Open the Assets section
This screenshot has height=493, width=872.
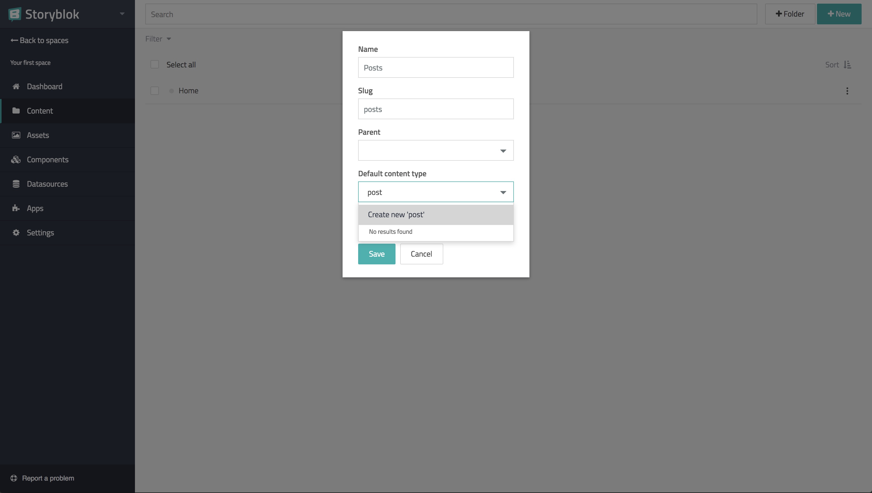coord(38,135)
